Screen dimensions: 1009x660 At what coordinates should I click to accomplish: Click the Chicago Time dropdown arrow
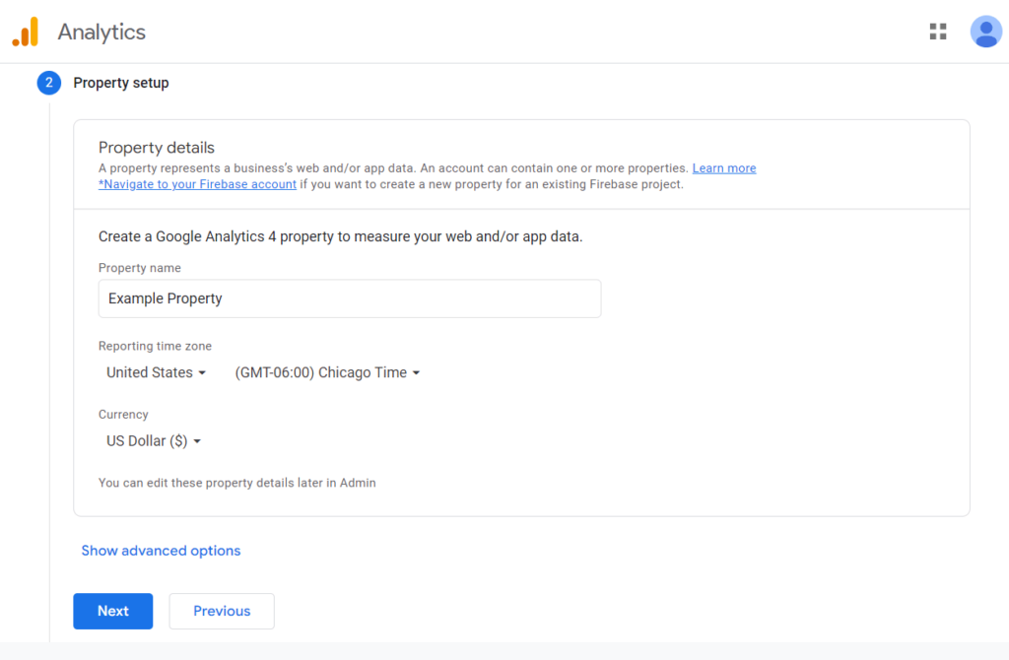pyautogui.click(x=418, y=372)
